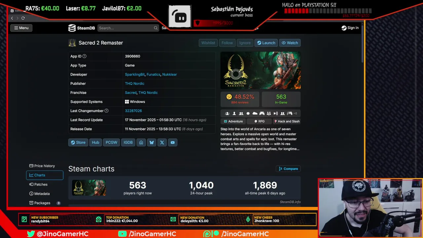Click the achievements starburst feature icon

pyautogui.click(x=248, y=113)
